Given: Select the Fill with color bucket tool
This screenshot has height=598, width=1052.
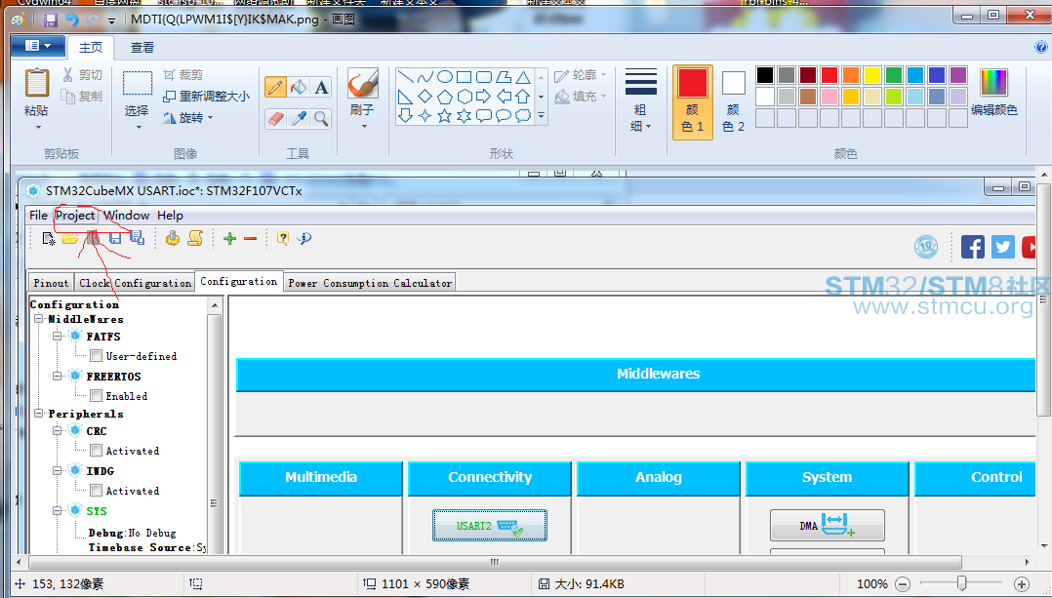Looking at the screenshot, I should (x=299, y=87).
